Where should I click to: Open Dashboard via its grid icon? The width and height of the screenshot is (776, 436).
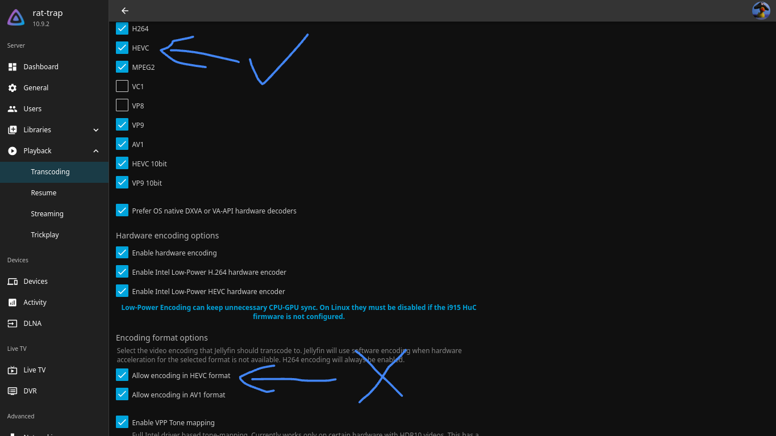click(x=12, y=67)
